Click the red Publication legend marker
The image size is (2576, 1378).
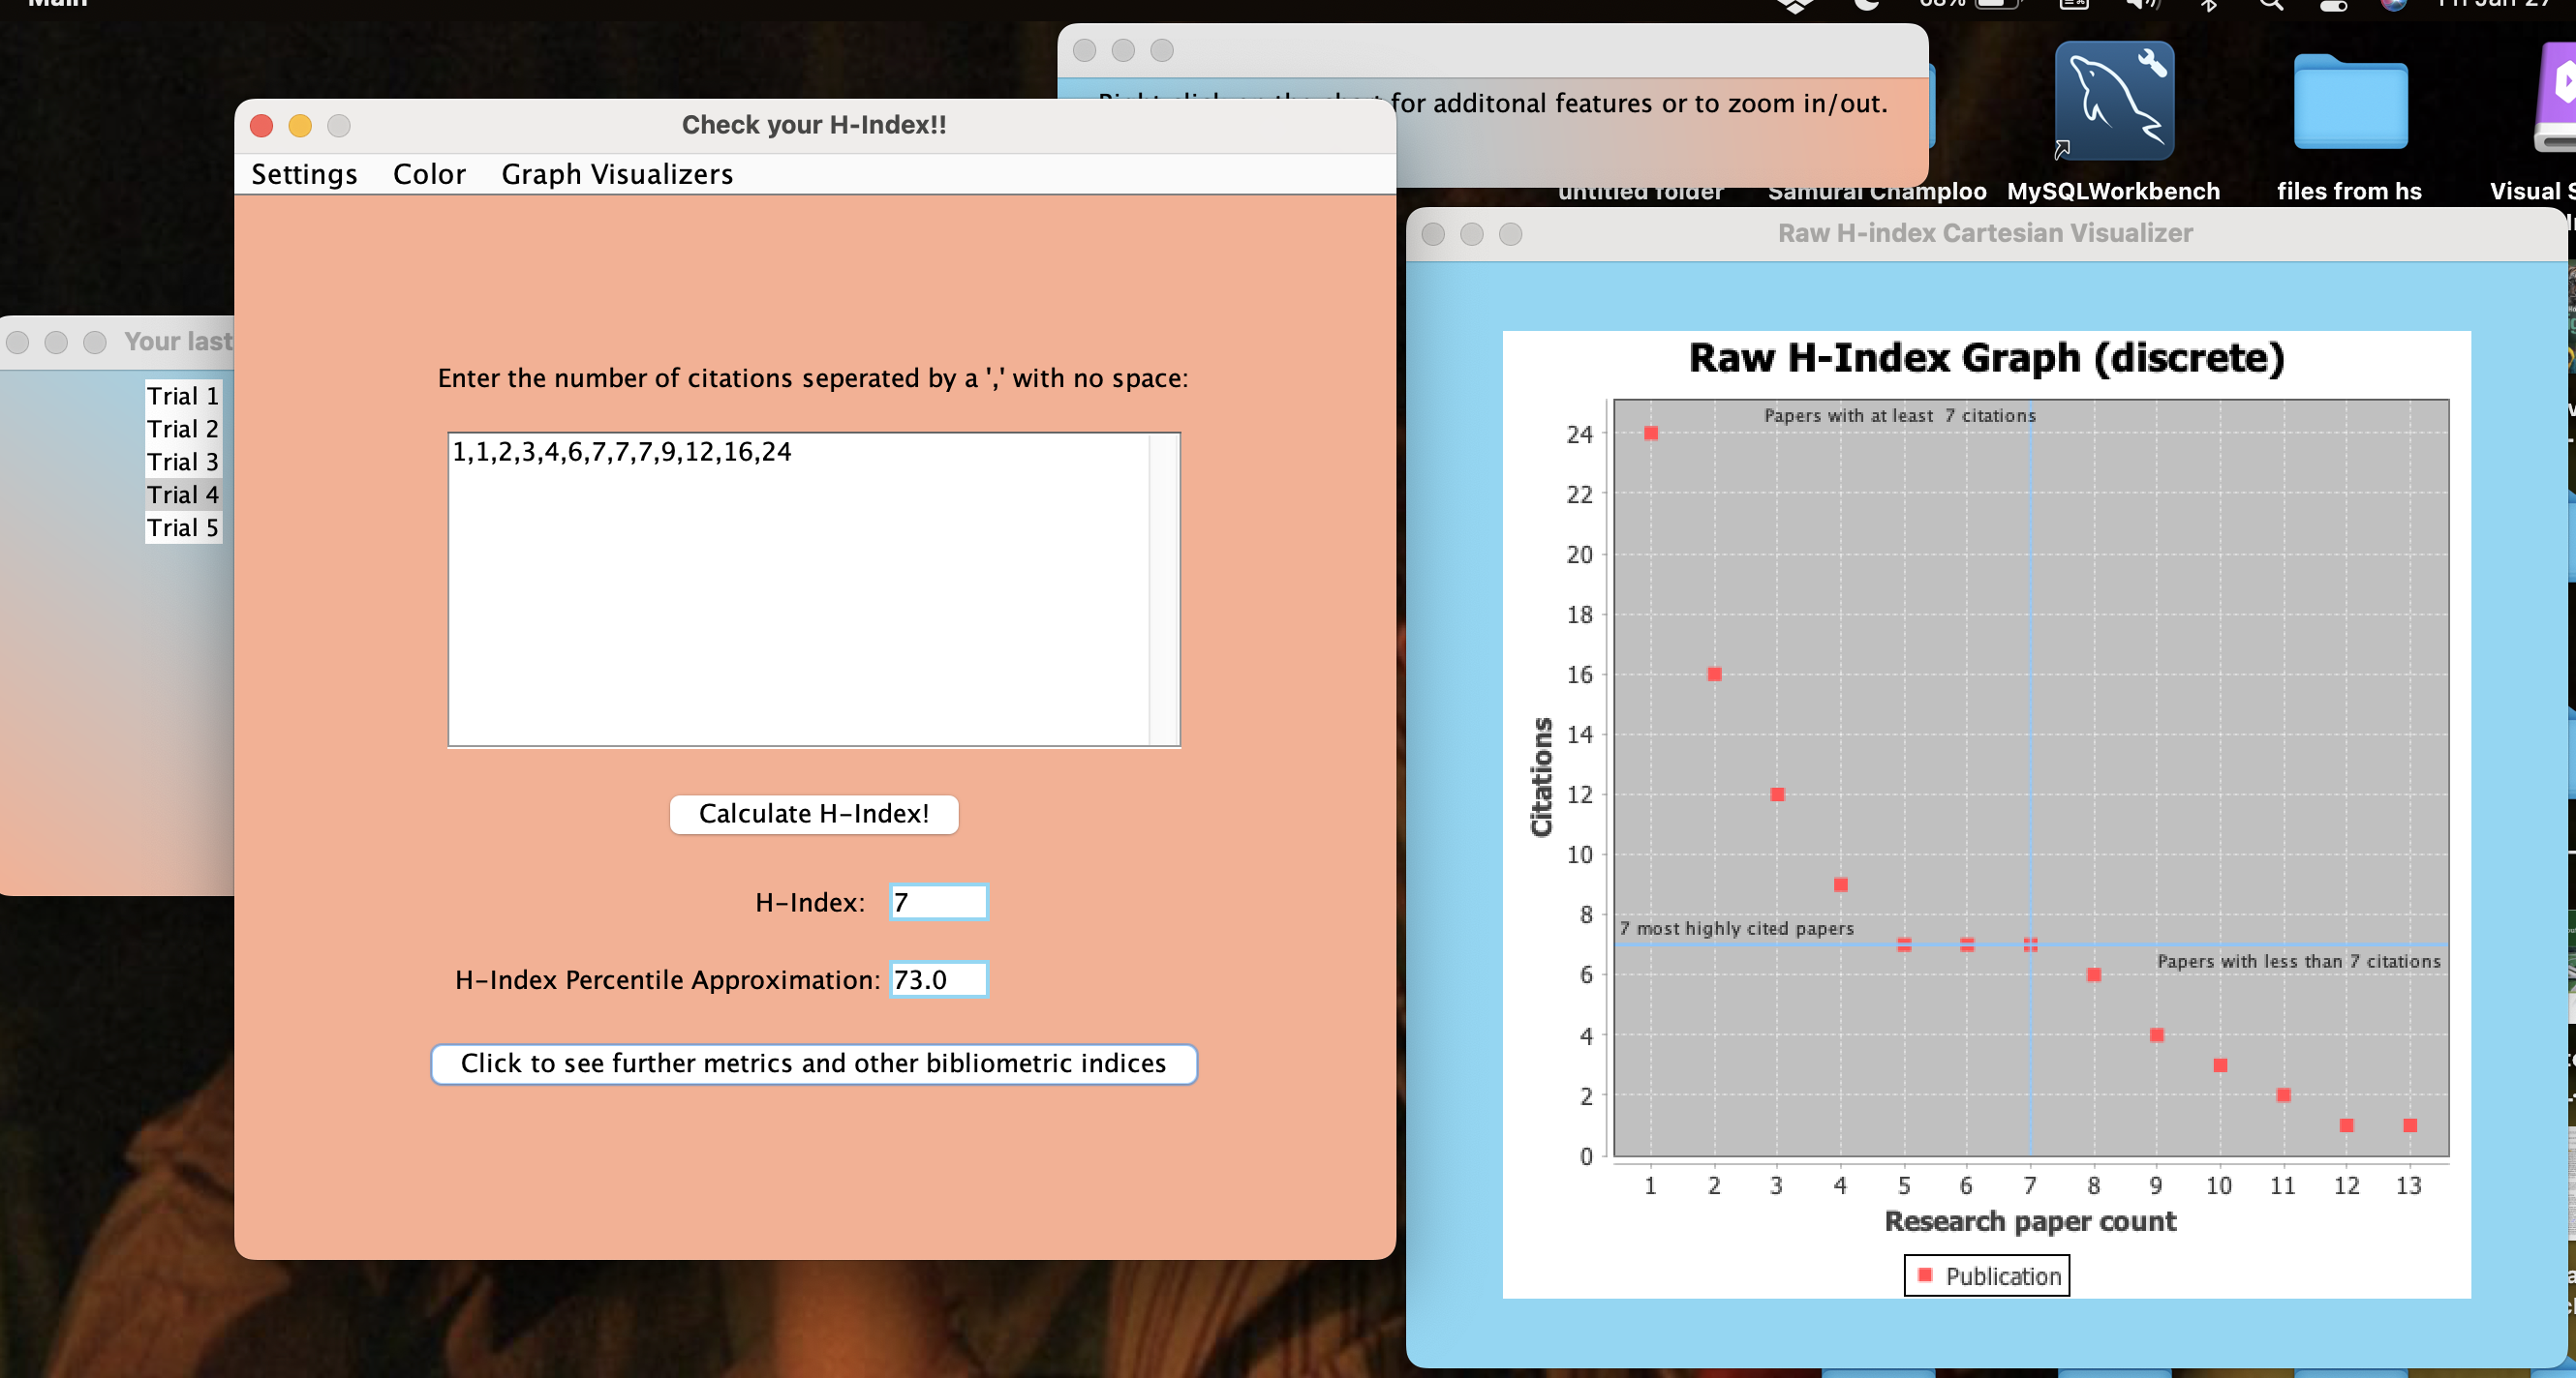pyautogui.click(x=1924, y=1274)
